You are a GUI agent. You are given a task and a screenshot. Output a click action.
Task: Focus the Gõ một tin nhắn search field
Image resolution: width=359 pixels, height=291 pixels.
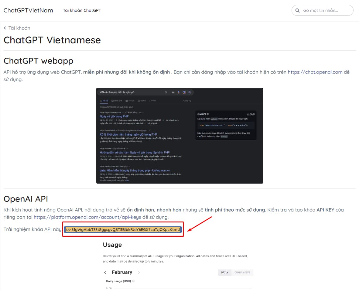tap(322, 10)
